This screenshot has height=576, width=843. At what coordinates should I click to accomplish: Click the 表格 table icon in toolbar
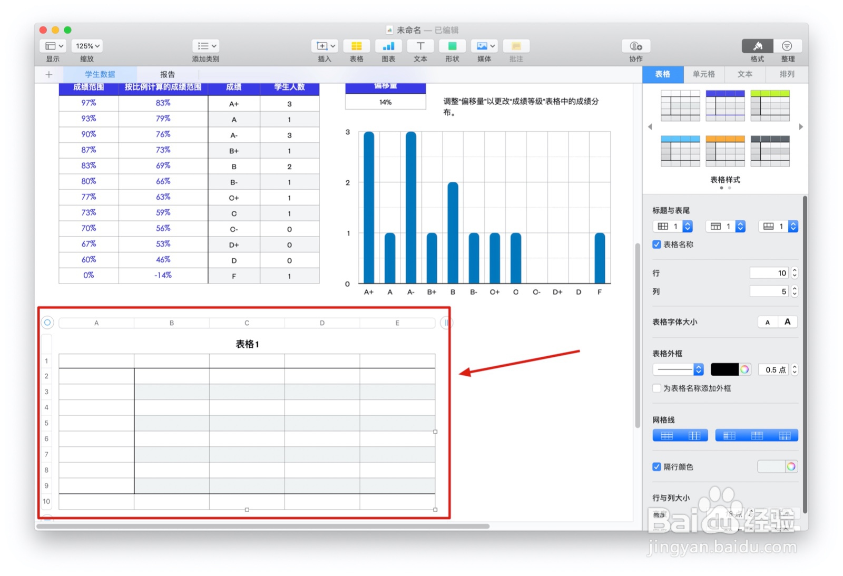tap(357, 46)
